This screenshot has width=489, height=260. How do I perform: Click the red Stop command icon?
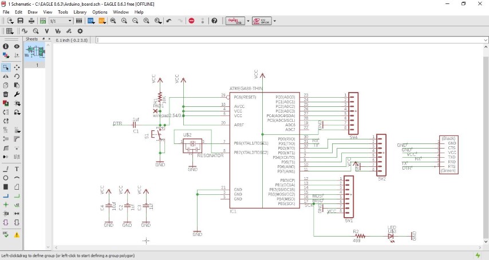(x=191, y=21)
